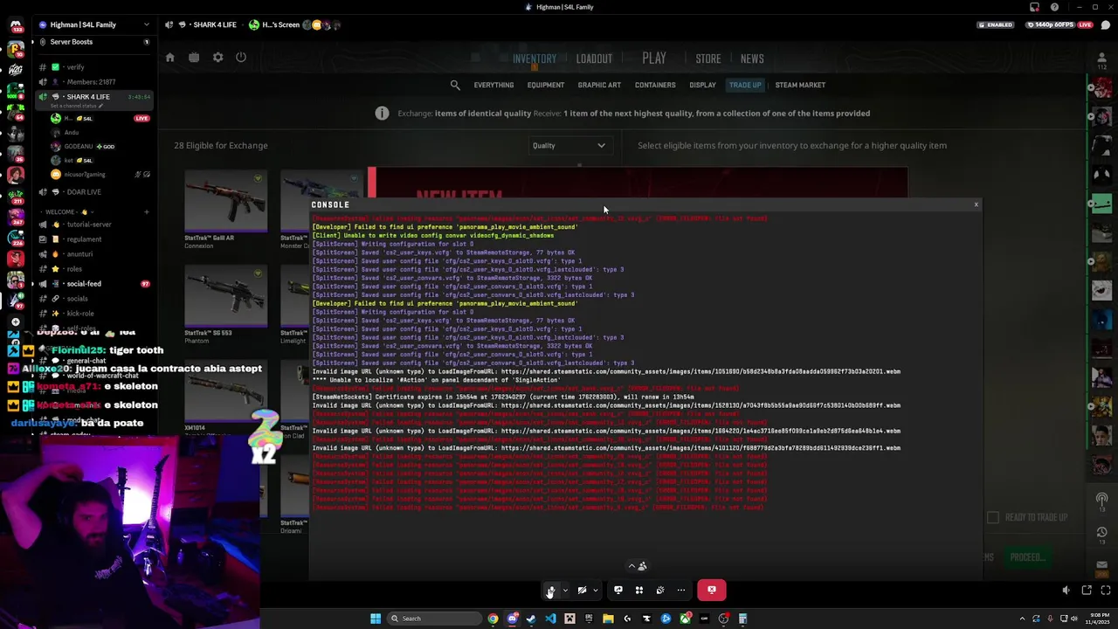Click the Discord help icon
The width and height of the screenshot is (1118, 629).
point(1054,7)
